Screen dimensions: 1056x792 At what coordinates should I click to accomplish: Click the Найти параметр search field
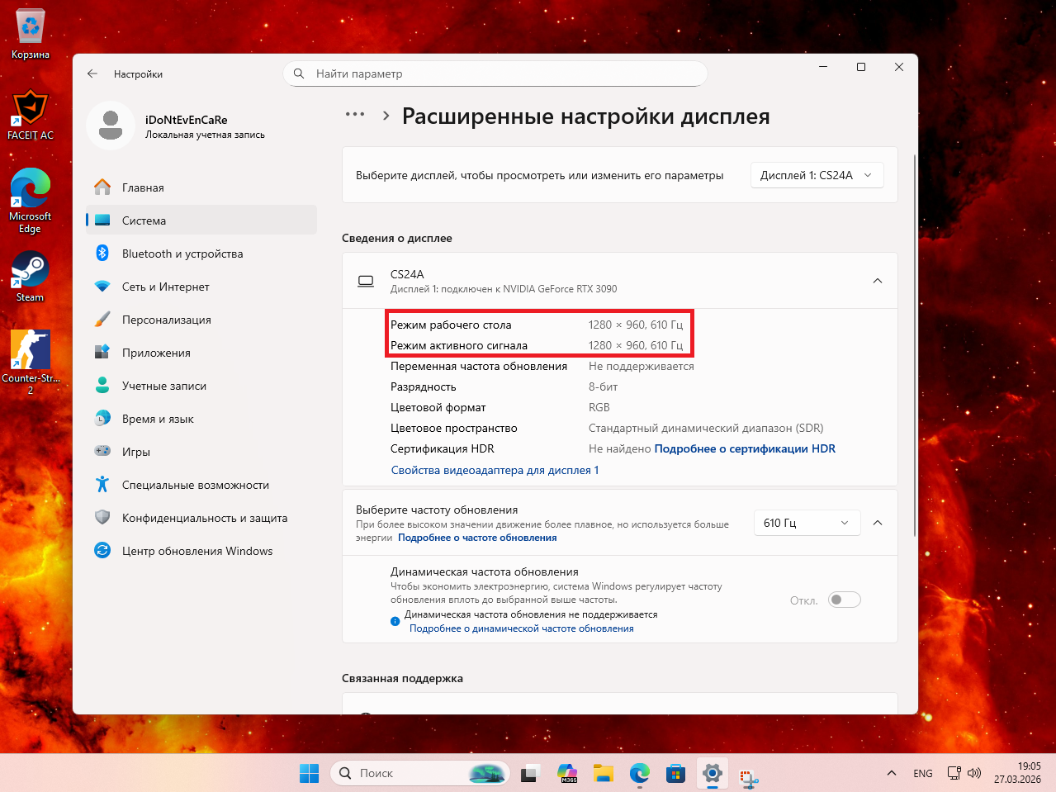[x=495, y=74]
